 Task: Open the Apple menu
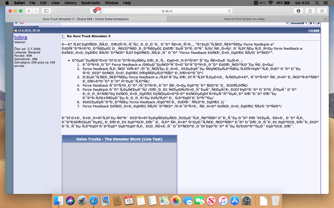pos(7,3)
